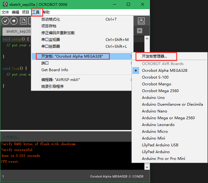Viewport: 208px width, 183px height.
Task: Choose LilyPad Arduino board
Action: [170, 152]
